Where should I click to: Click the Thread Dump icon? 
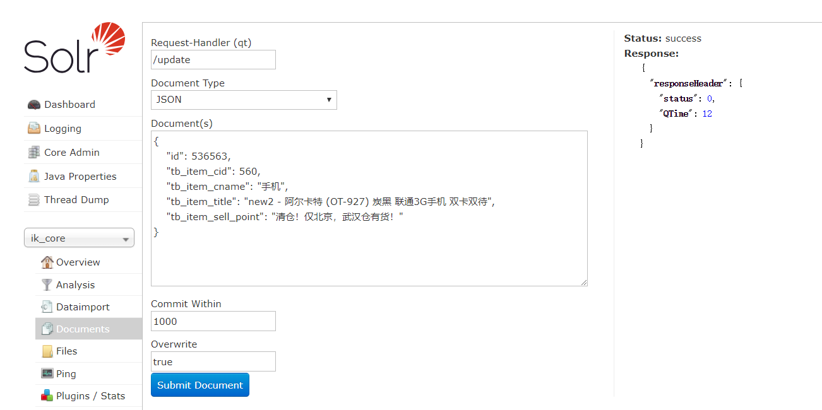click(x=34, y=200)
